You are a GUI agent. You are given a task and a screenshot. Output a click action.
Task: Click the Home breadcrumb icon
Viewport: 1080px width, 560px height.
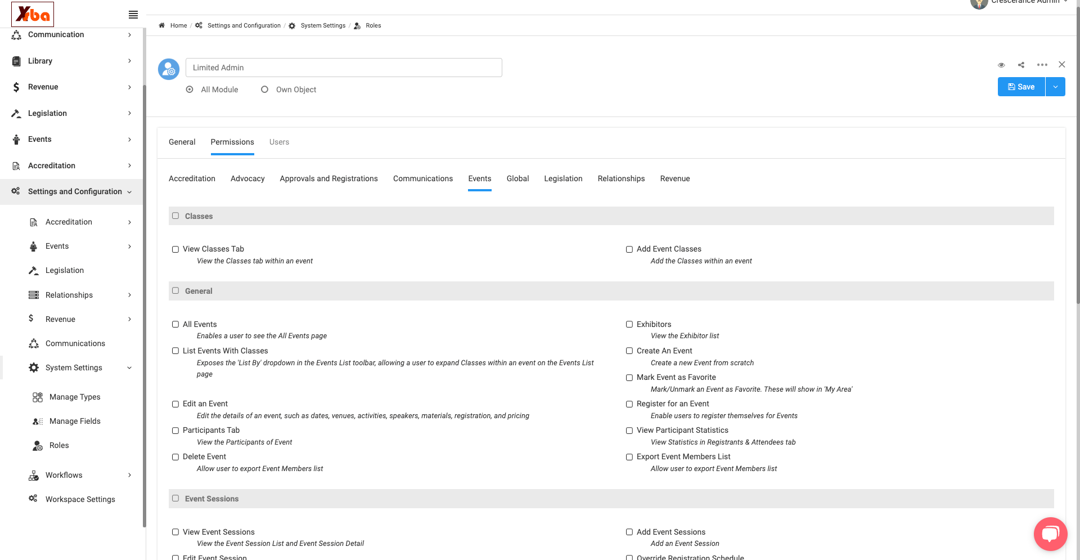(x=162, y=25)
